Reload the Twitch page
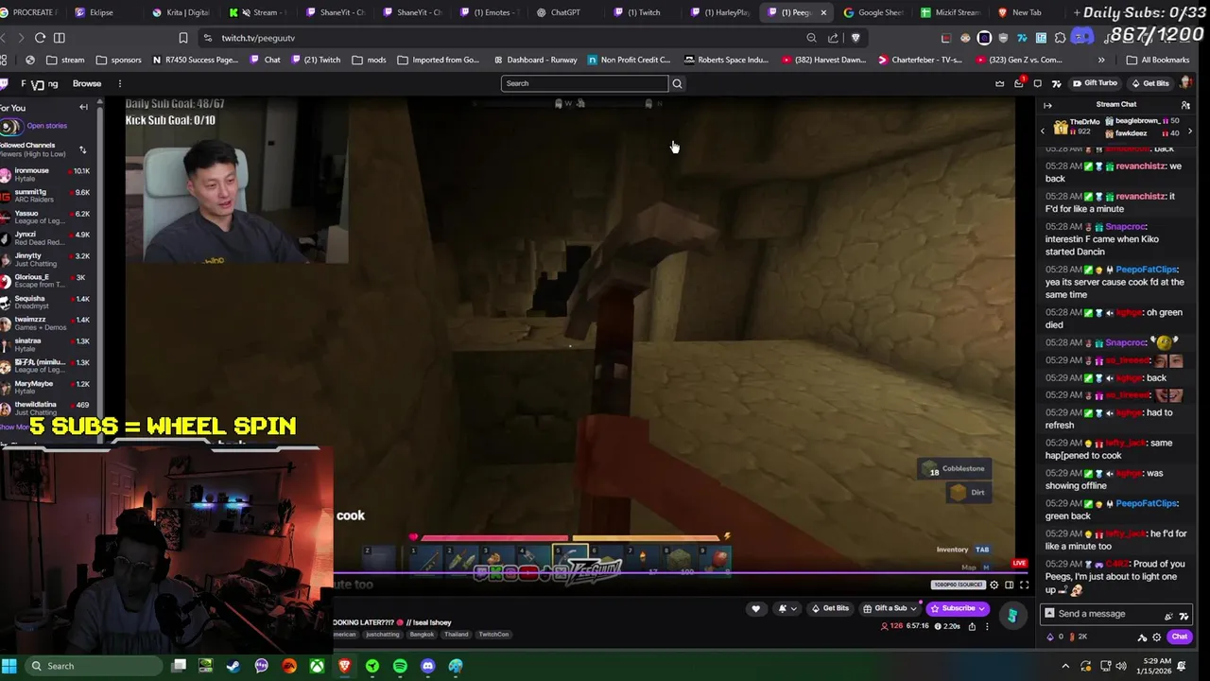 click(40, 38)
